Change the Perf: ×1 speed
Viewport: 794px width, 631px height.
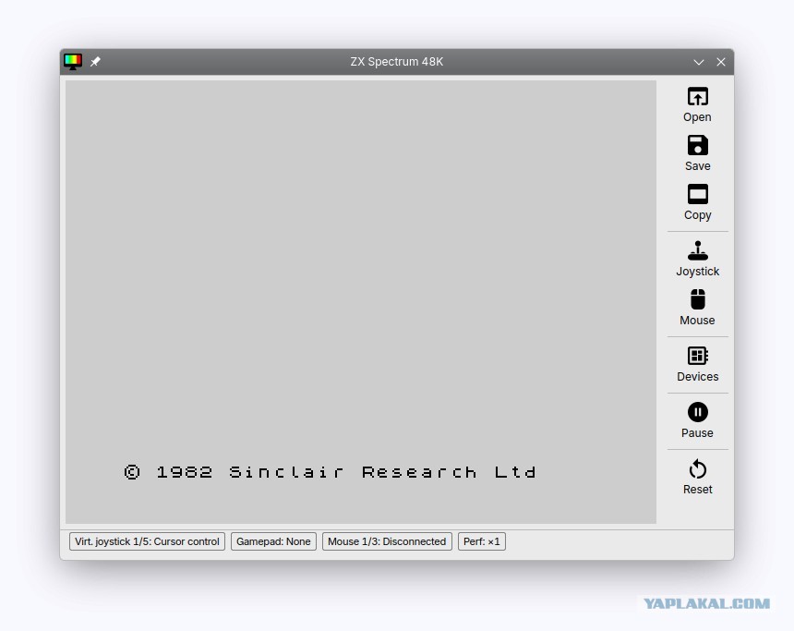click(482, 541)
